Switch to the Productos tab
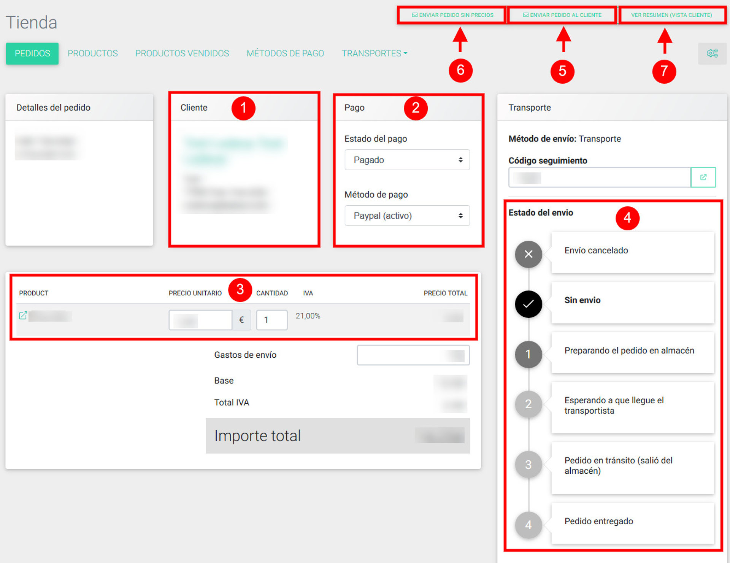The width and height of the screenshot is (730, 563). pos(92,53)
